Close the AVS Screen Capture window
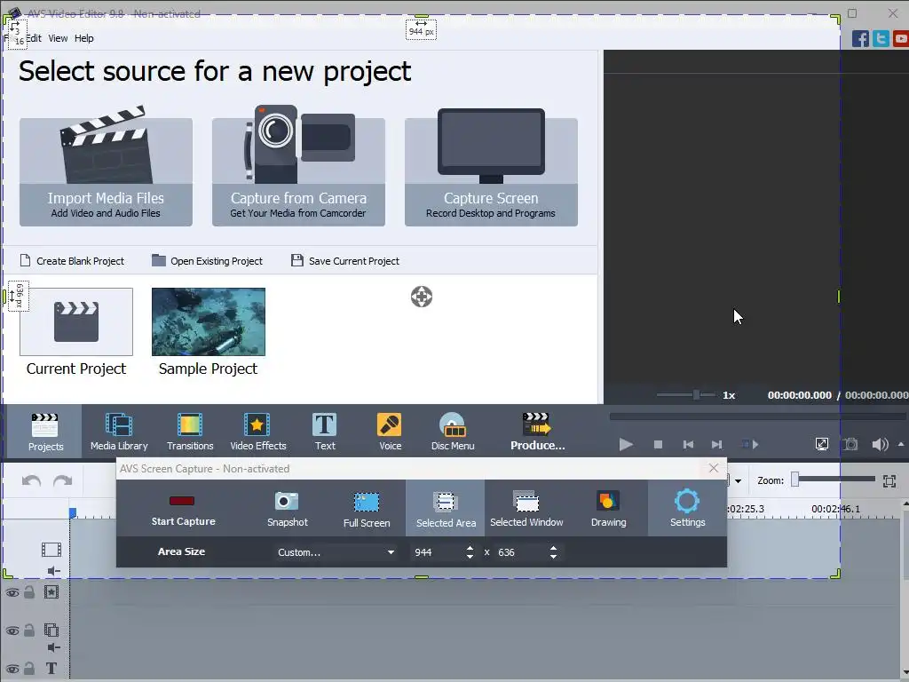This screenshot has height=682, width=909. 714,468
